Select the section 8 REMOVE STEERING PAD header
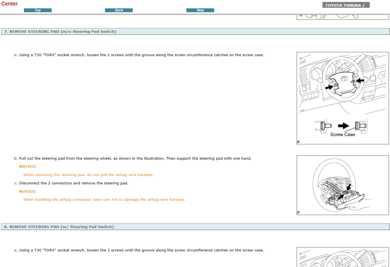The image size is (390, 267). [x=195, y=227]
